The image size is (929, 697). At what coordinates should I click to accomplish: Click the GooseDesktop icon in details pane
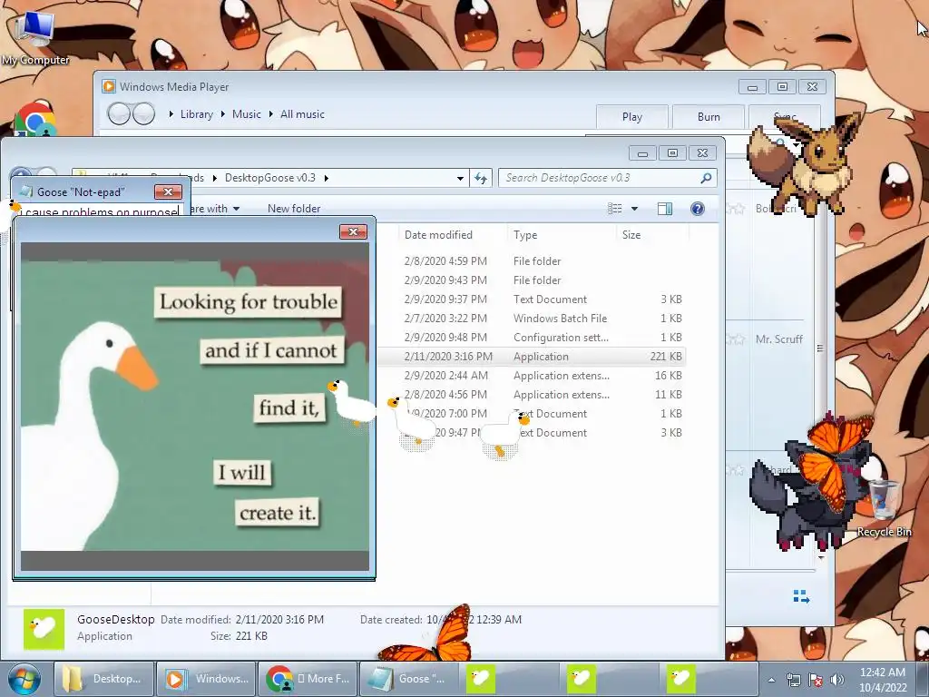tap(44, 629)
